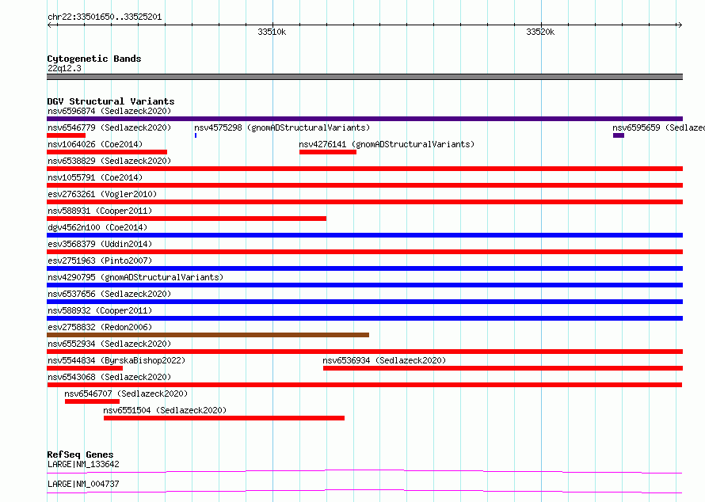Open the LARGE|NM_004737 gene label
The height and width of the screenshot is (502, 705).
coord(83,484)
